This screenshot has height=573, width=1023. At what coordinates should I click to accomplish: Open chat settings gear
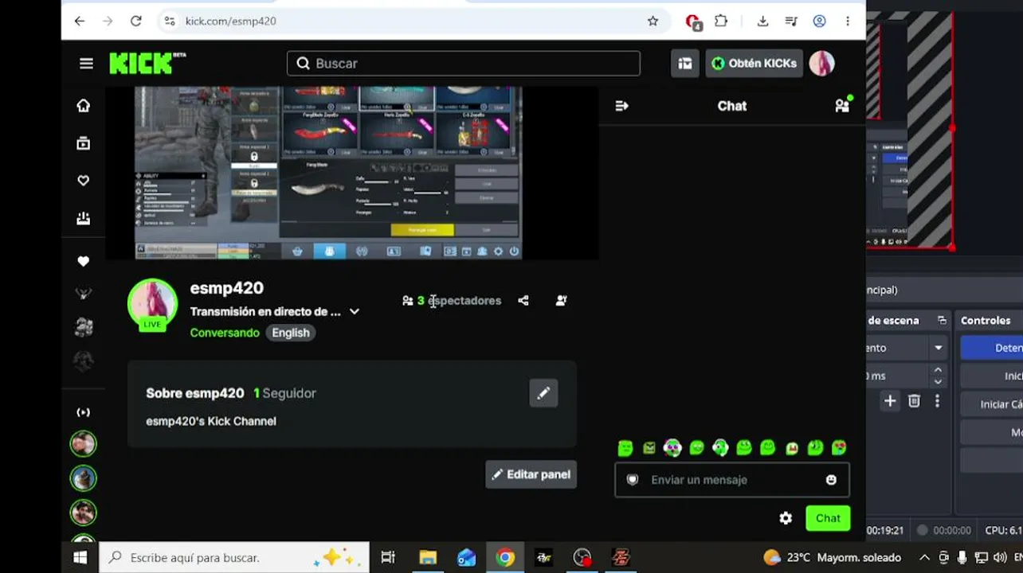pyautogui.click(x=786, y=518)
